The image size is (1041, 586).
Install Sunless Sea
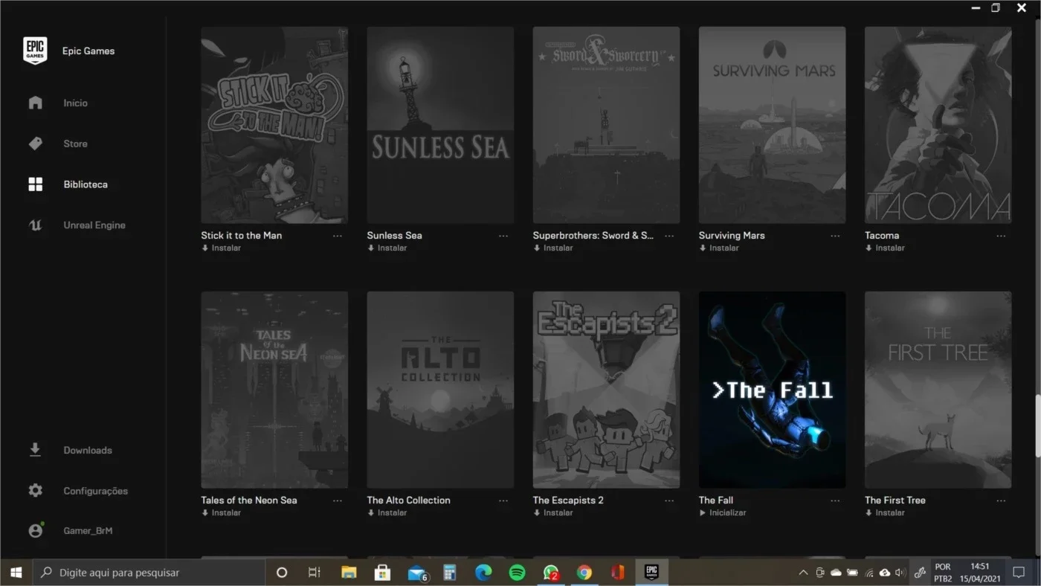387,248
